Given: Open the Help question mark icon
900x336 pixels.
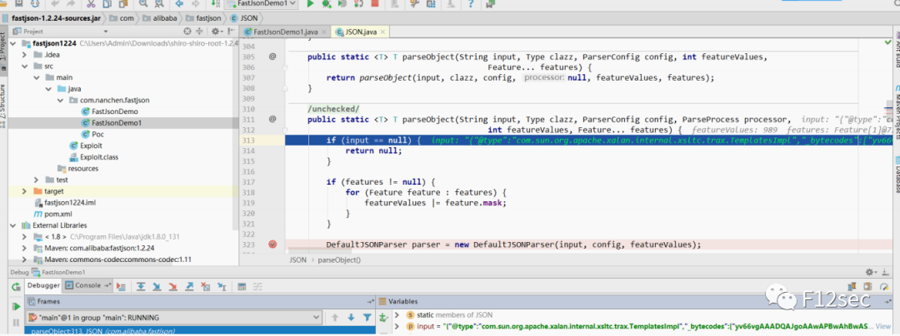Looking at the screenshot, I should tap(471, 4).
